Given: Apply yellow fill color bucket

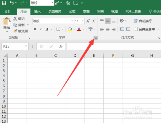Looking at the screenshot, I should coord(70,29).
